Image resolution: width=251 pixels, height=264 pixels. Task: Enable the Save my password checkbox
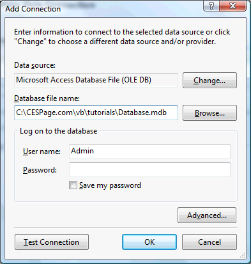click(73, 185)
